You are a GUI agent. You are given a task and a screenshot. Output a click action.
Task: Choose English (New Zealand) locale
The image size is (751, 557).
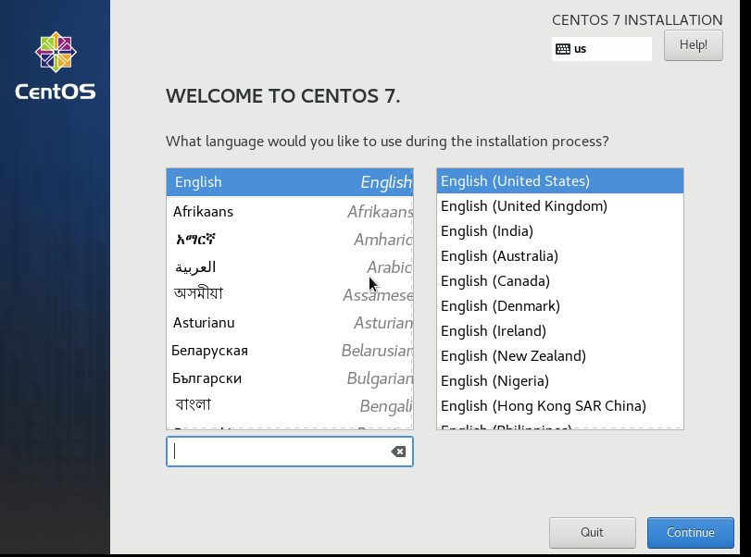pos(560,355)
